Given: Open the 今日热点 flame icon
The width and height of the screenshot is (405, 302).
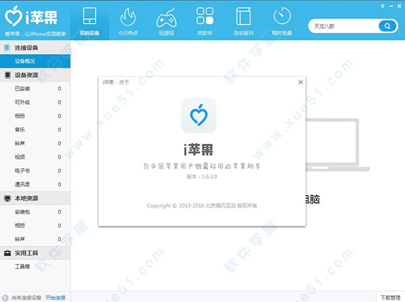Looking at the screenshot, I should tap(128, 17).
